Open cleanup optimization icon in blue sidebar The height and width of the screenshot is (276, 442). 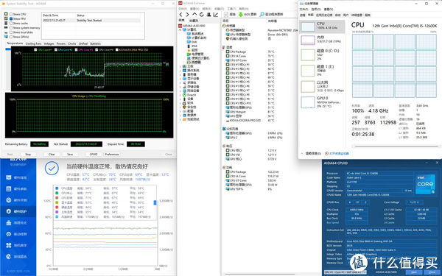coord(9,223)
